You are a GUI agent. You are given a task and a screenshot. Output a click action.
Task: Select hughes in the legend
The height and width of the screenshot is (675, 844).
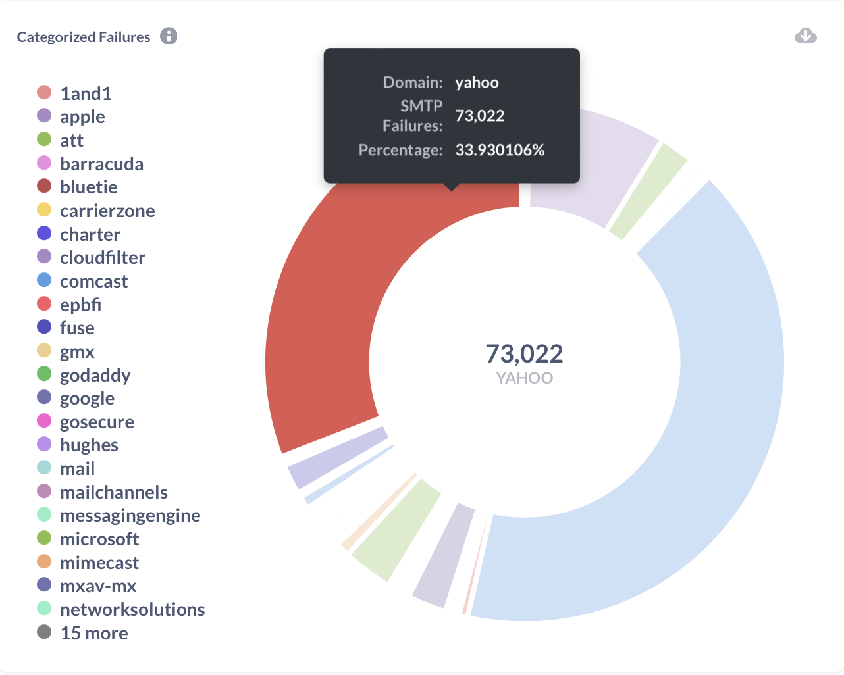(x=78, y=445)
